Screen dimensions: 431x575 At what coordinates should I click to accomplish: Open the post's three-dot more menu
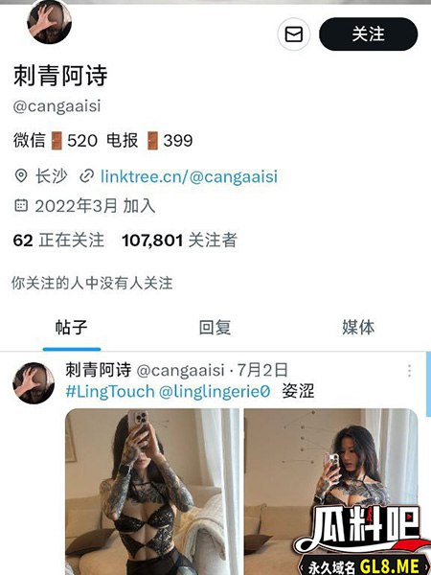pyautogui.click(x=409, y=371)
